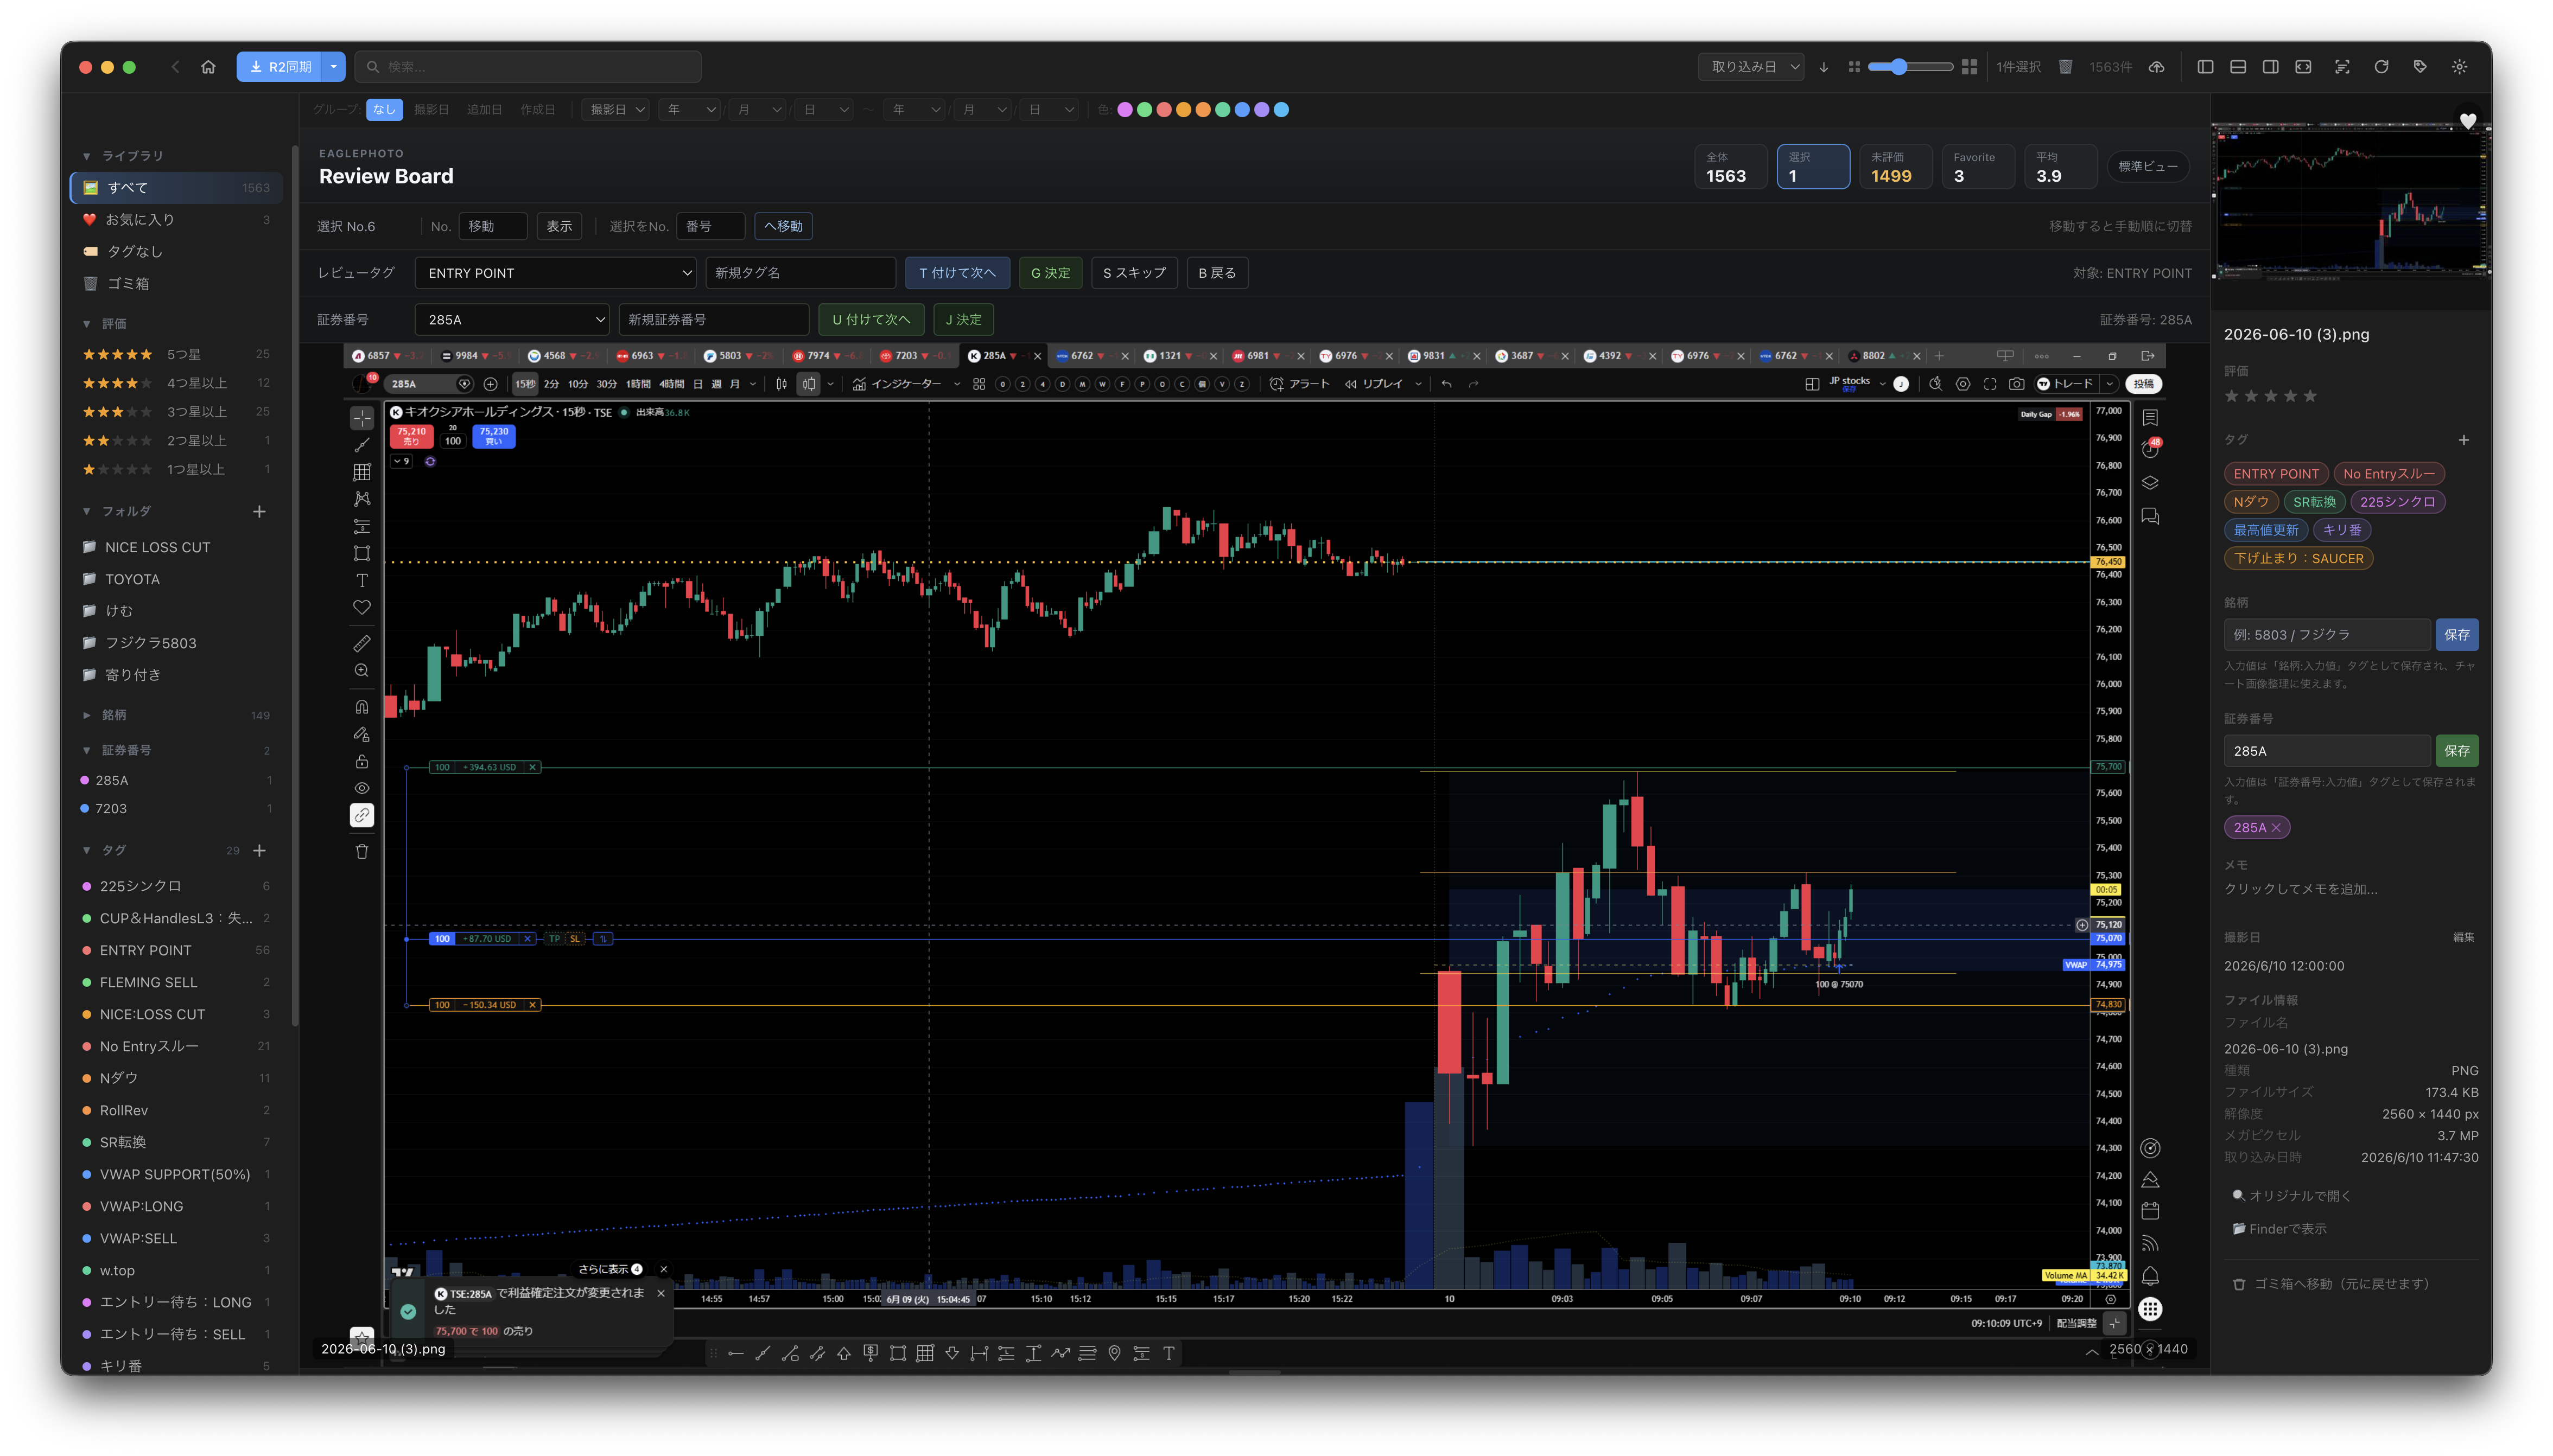Click the fit-width expand icon
Viewport: 2553px width, 1456px height.
(x=2303, y=67)
